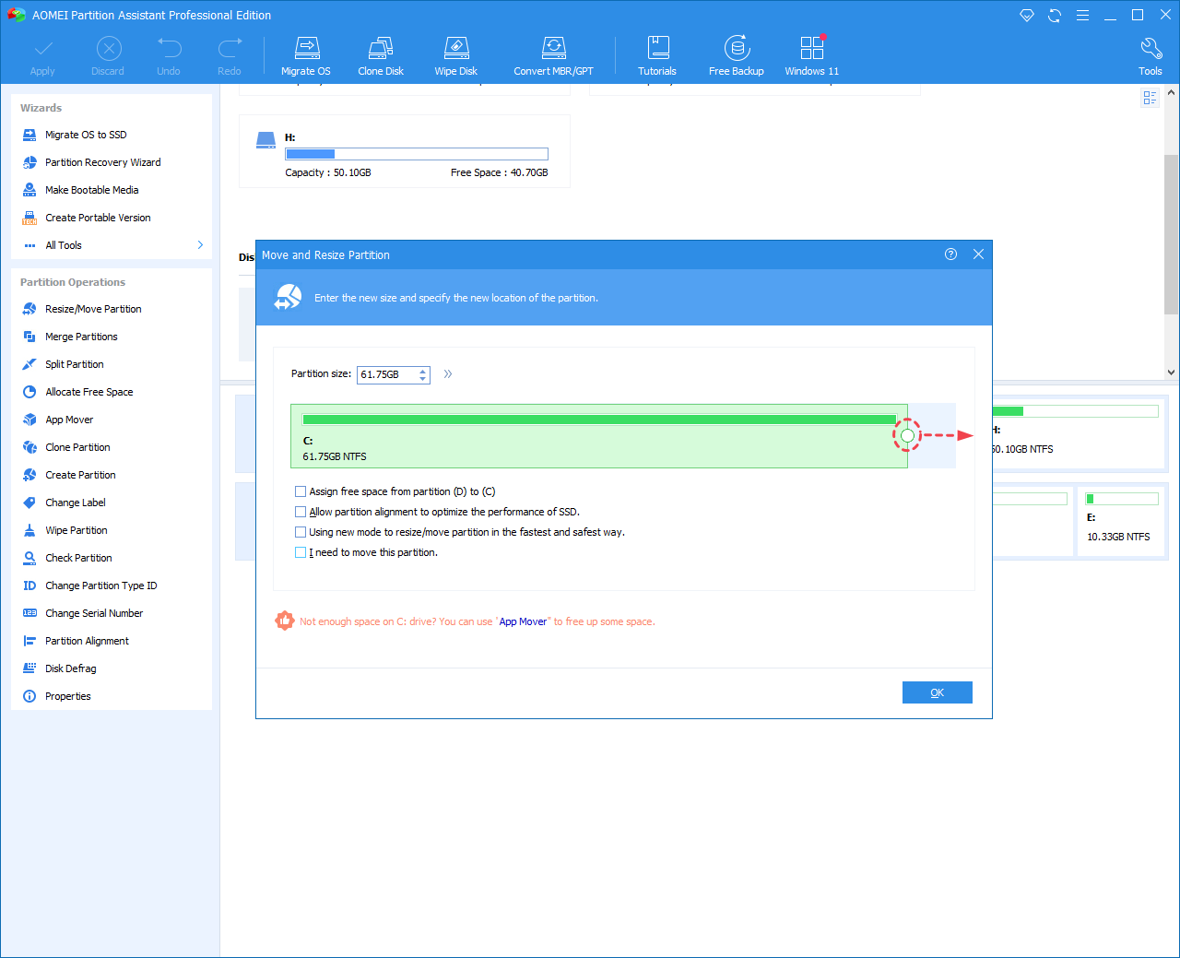The image size is (1180, 958).
Task: Click the Partition size input field
Action: pos(387,374)
